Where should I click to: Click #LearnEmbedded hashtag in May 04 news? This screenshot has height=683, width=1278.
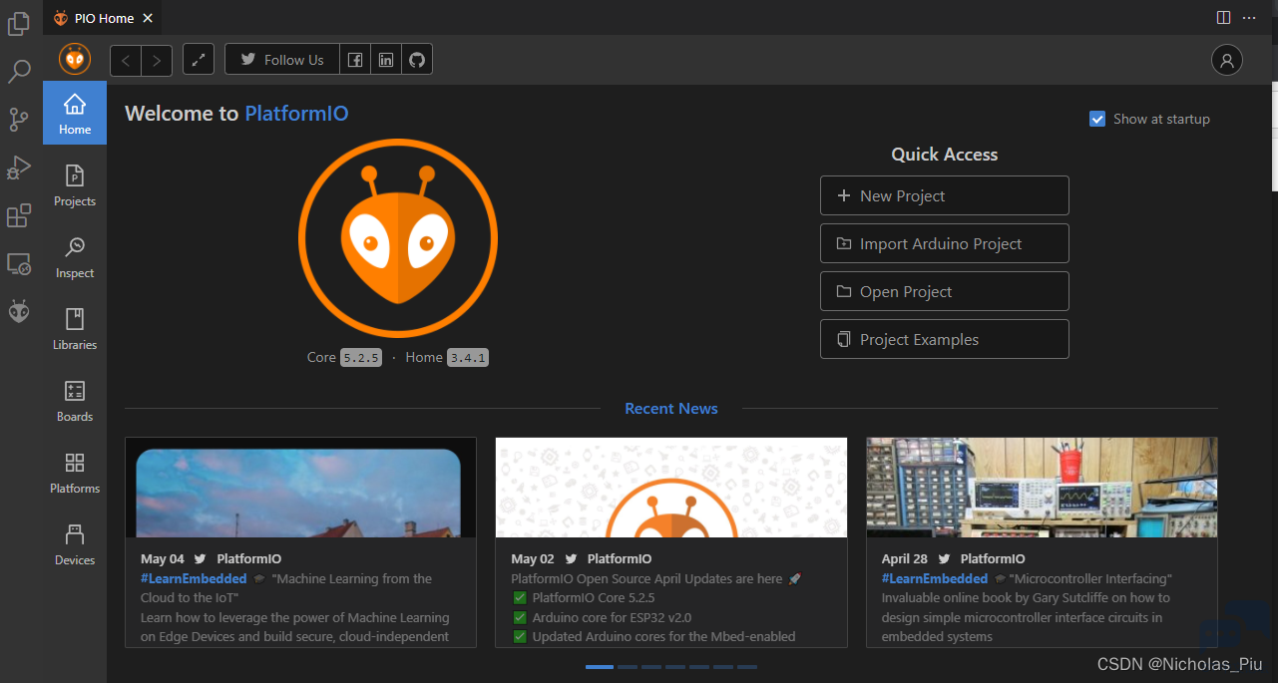[x=194, y=578]
